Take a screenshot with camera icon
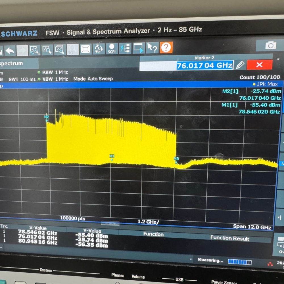The width and height of the screenshot is (284, 284). [x=271, y=45]
